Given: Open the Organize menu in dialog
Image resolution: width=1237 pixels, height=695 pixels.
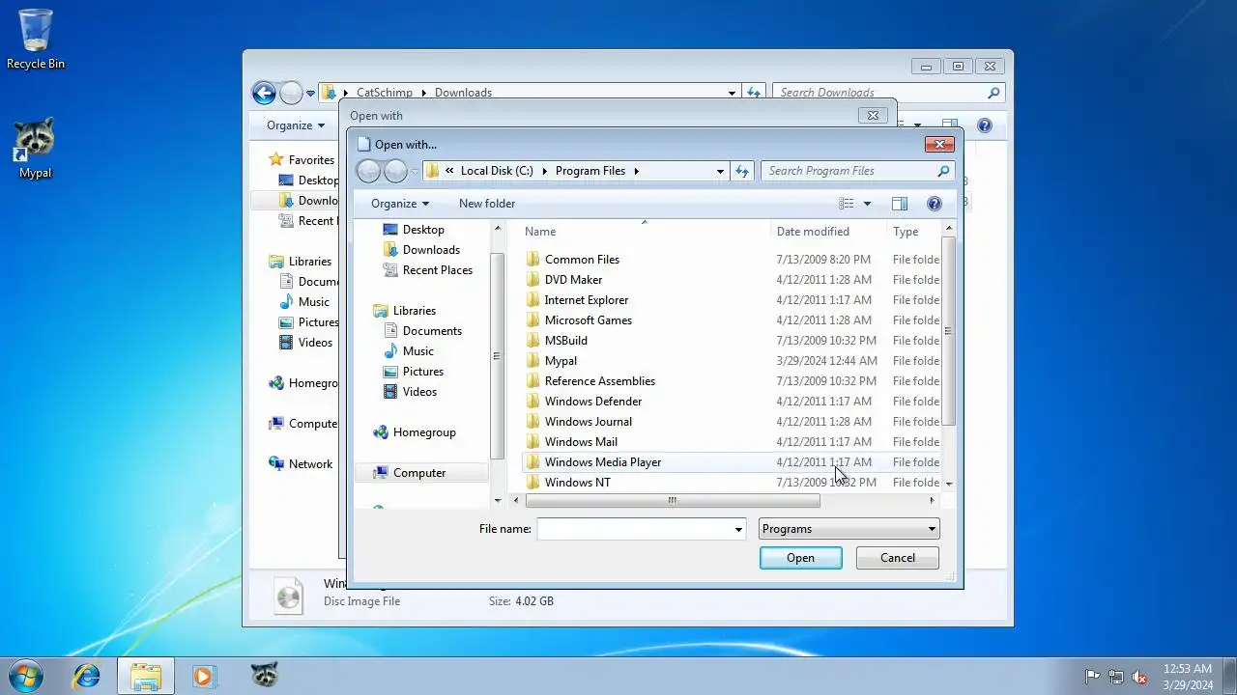Looking at the screenshot, I should [400, 204].
